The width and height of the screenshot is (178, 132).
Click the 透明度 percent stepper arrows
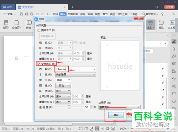click(x=92, y=107)
